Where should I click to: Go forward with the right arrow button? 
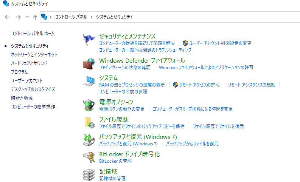(x=19, y=17)
